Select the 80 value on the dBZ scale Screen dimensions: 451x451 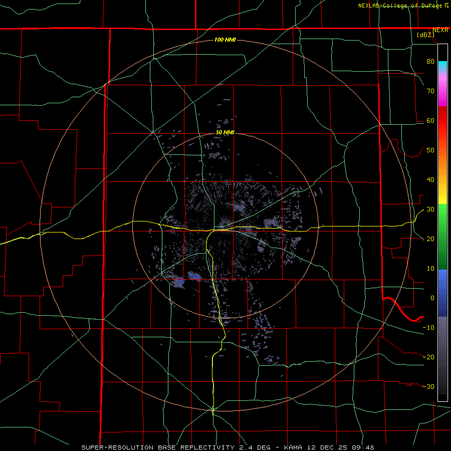pos(430,62)
